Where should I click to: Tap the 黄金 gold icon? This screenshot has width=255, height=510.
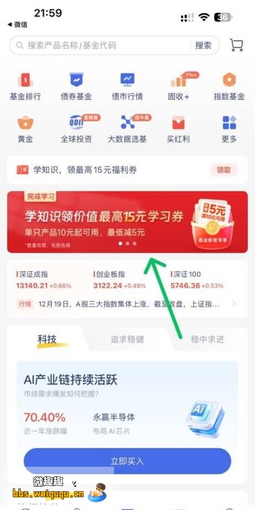25,123
